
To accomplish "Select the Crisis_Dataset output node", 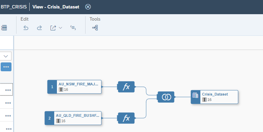I will (215, 97).
